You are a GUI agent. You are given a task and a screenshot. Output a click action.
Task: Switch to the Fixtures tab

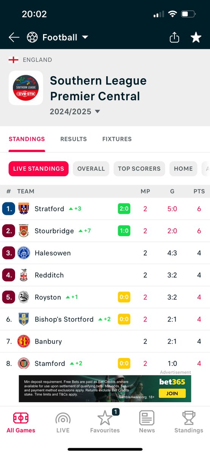tap(117, 139)
